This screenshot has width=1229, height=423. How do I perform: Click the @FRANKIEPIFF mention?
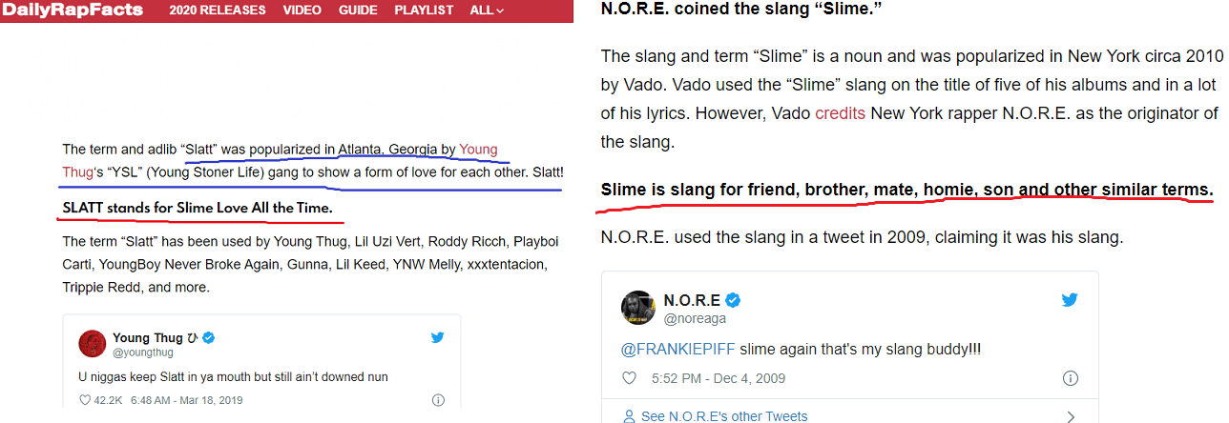point(677,349)
